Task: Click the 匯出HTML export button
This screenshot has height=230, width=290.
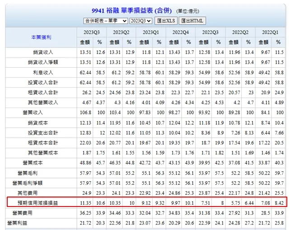Action: coord(192,21)
